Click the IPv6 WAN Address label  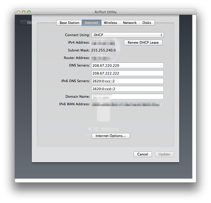75,104
